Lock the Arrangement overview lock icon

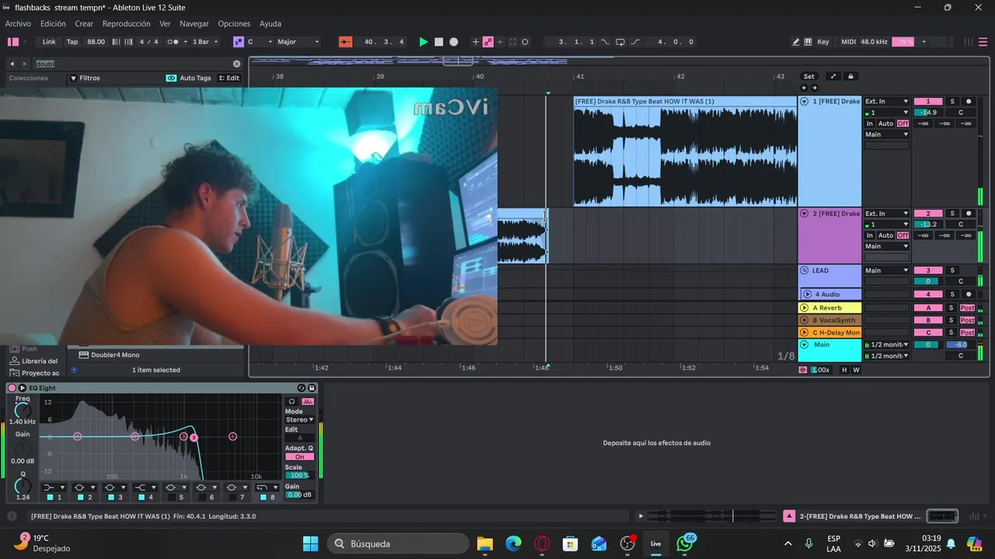[x=850, y=76]
